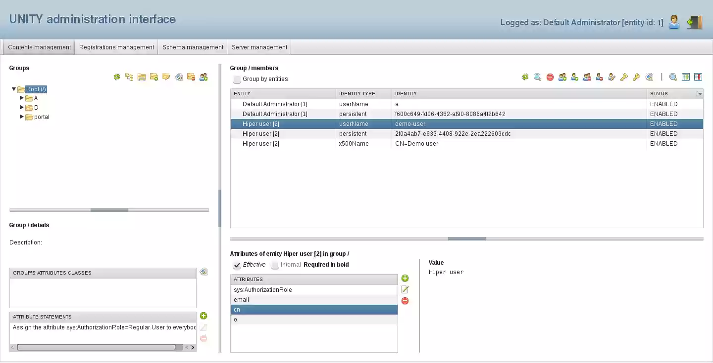Select the yellow key credentials icon
The height and width of the screenshot is (363, 713).
coord(624,77)
